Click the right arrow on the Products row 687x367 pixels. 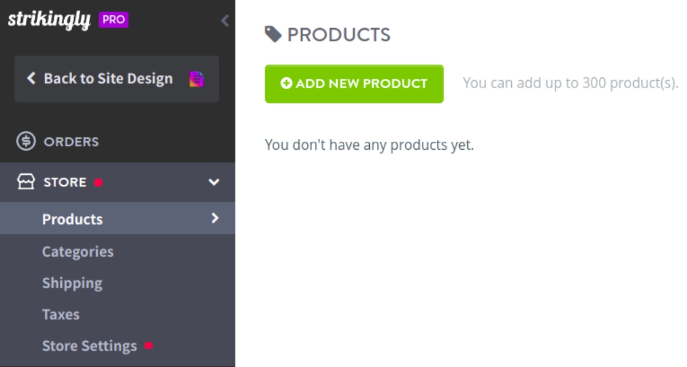tap(216, 218)
